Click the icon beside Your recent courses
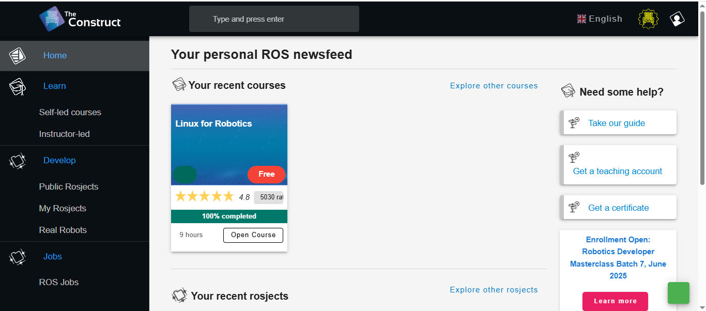 click(x=179, y=85)
